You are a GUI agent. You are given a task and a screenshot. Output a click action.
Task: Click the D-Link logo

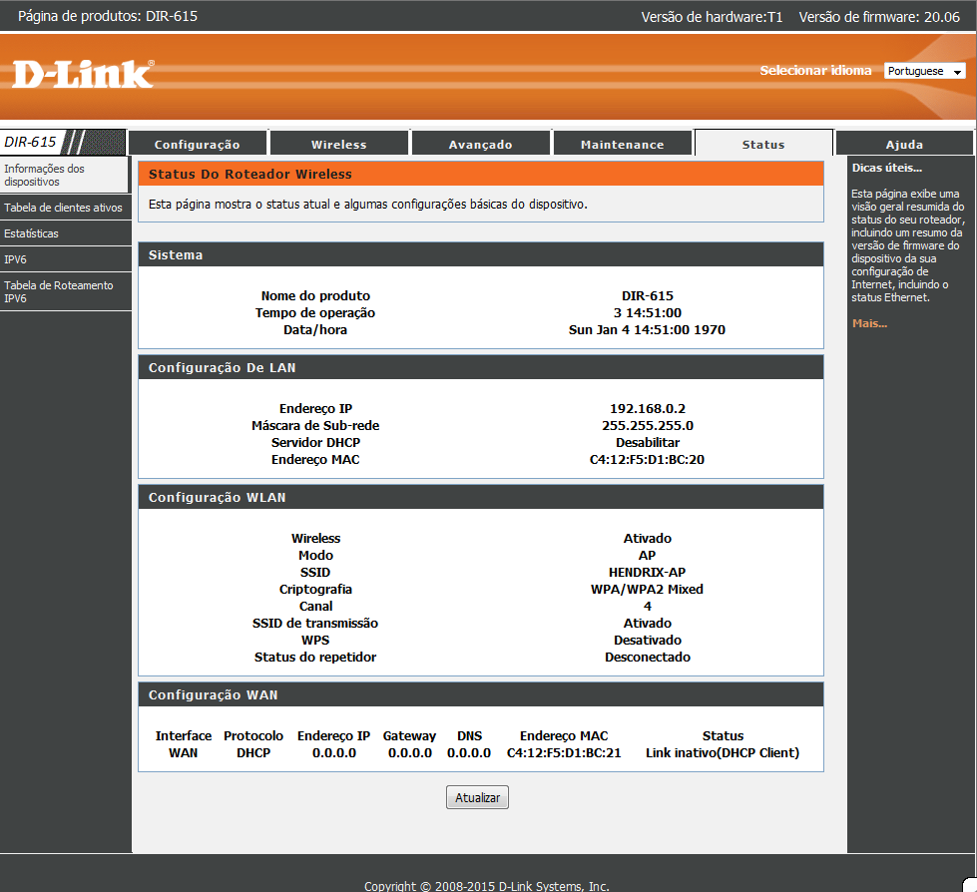[x=83, y=74]
